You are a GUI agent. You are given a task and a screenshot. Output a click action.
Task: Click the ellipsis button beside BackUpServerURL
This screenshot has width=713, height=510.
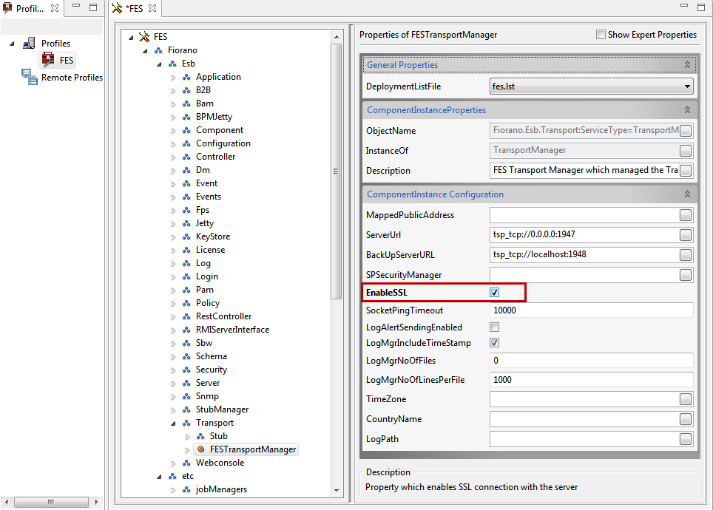[x=686, y=255]
